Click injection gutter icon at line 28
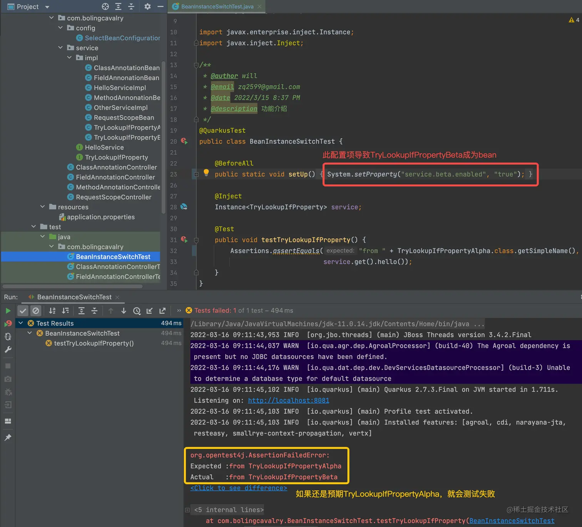 (184, 207)
